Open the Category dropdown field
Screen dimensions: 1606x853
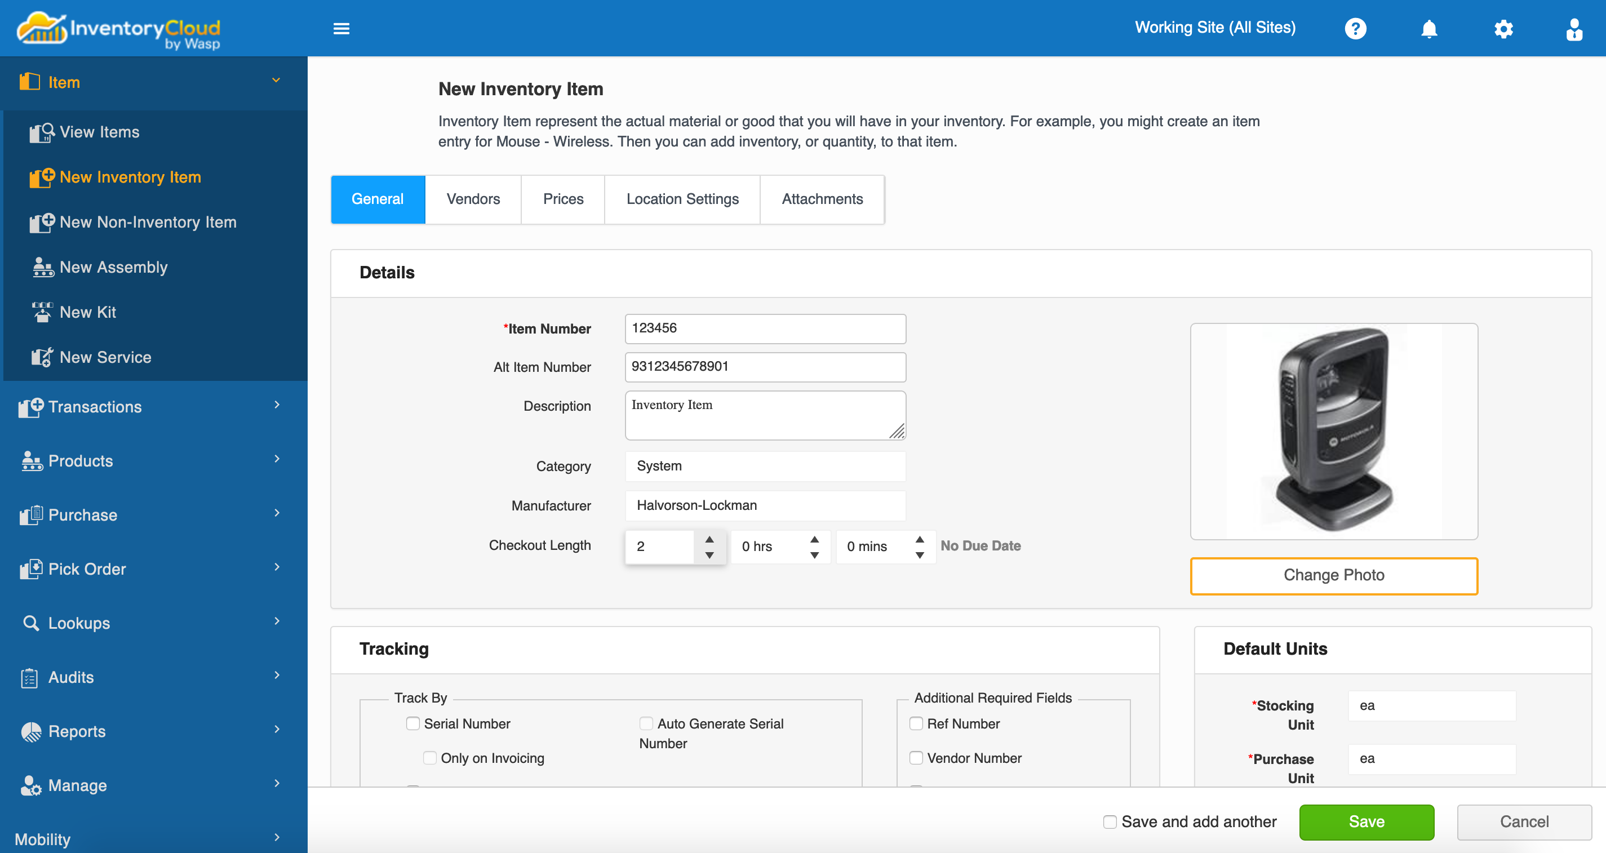pos(765,467)
